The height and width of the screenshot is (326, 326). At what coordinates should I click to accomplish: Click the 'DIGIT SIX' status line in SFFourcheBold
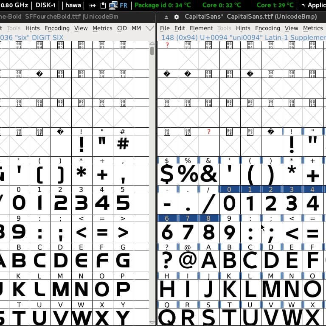[31, 37]
